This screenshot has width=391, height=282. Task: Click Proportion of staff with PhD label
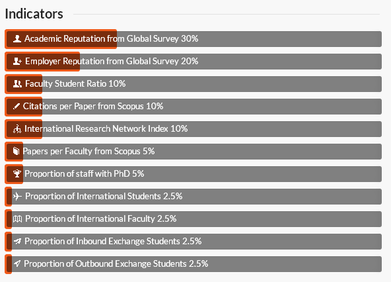point(77,173)
